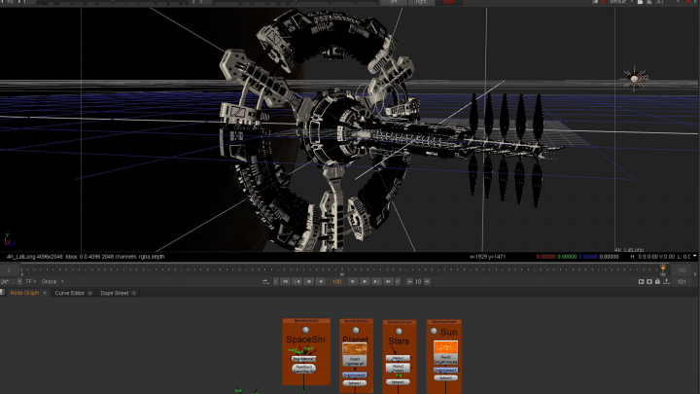Click the current frame number field showing 100
The width and height of the screenshot is (700, 394).
pos(337,281)
